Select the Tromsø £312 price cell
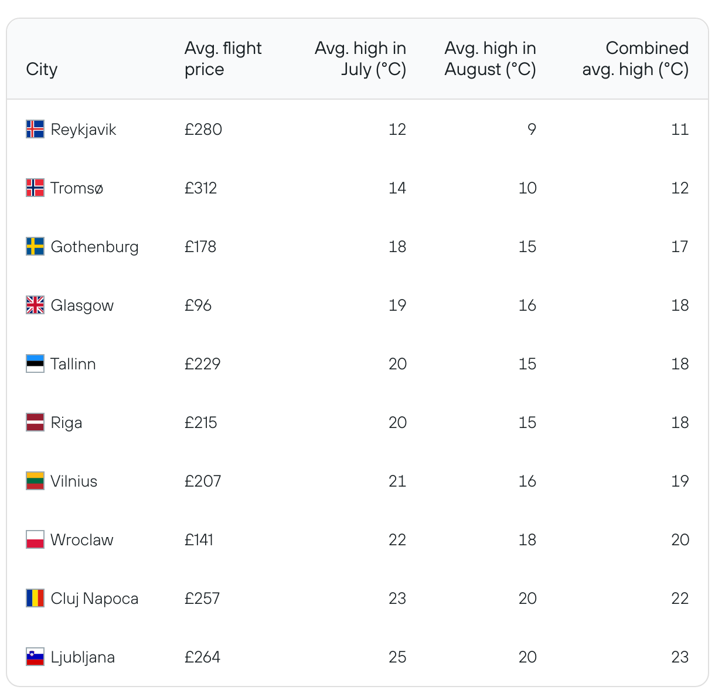Viewport: 715px width, 693px height. point(201,188)
